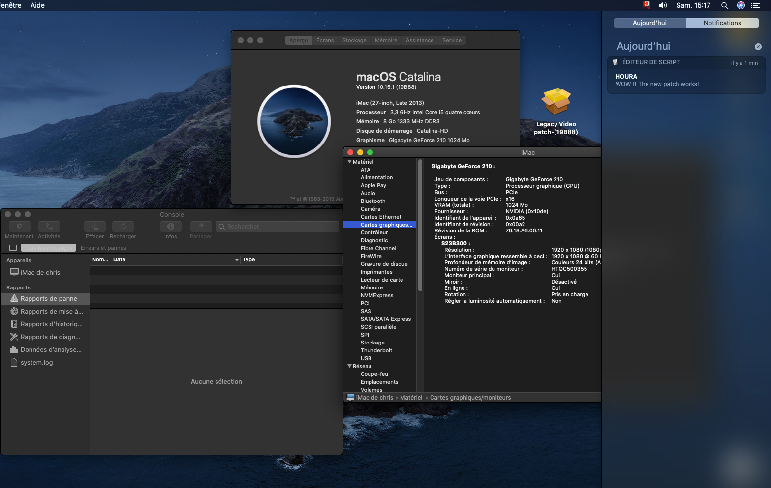The image size is (771, 488).
Task: Select Thunderbolt in the Matériel list
Action: click(x=376, y=350)
